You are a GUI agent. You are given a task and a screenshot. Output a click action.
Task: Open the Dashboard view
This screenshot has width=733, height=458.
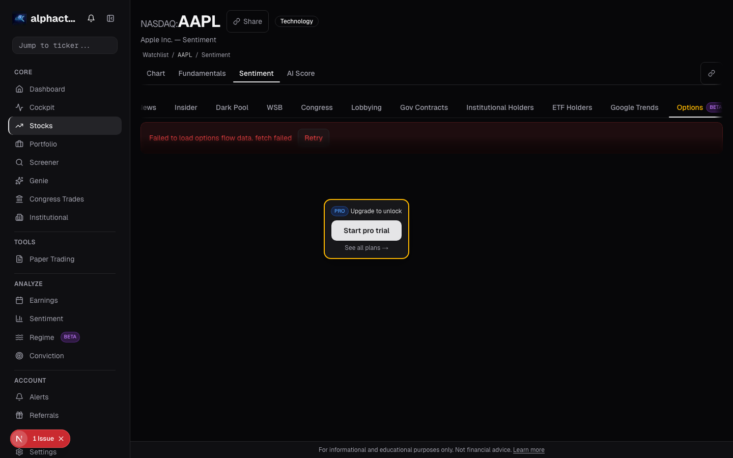[47, 89]
